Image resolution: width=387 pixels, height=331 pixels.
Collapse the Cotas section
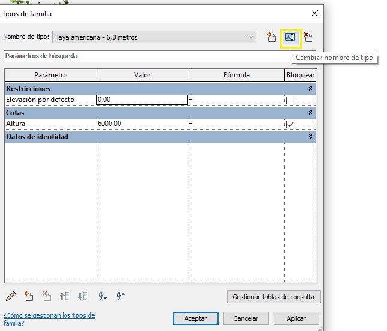coord(310,112)
